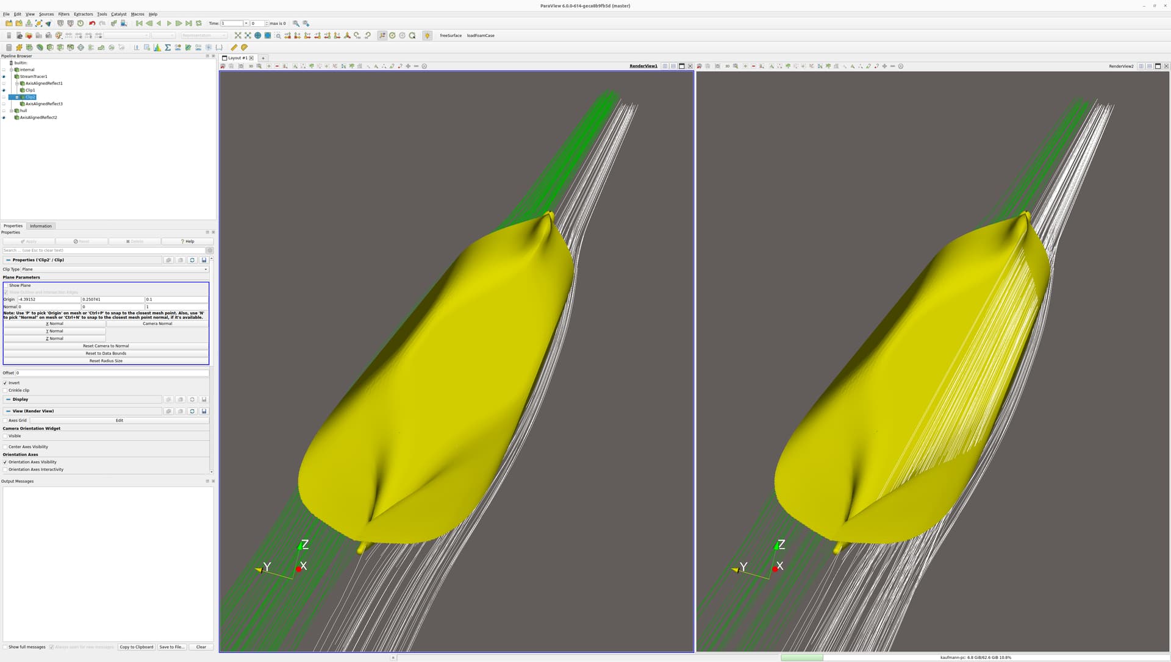This screenshot has width=1171, height=662.
Task: Click the Z Normal button
Action: [55, 338]
